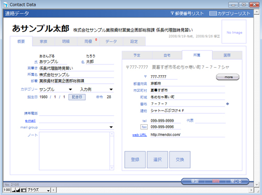Click the city field in address panel
This screenshot has width=262, height=195.
coord(188,90)
